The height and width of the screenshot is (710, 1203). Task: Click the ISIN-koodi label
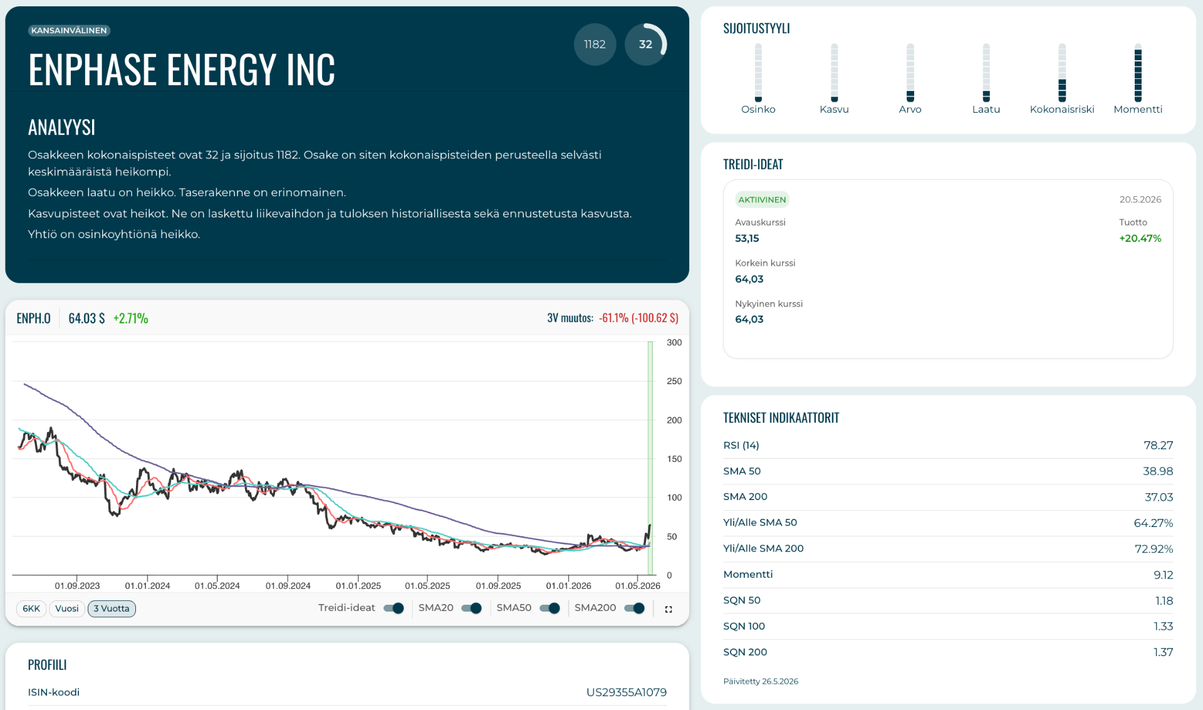coord(54,692)
